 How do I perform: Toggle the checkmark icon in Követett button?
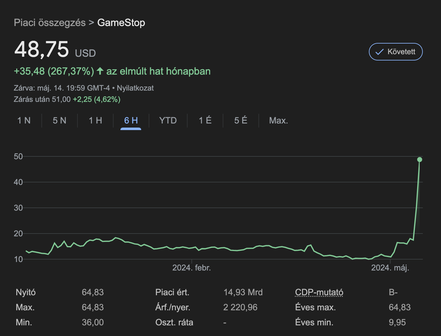[x=380, y=52]
